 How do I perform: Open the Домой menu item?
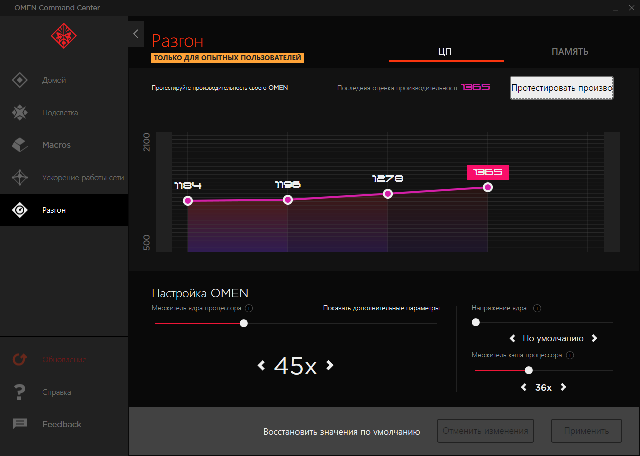(54, 80)
